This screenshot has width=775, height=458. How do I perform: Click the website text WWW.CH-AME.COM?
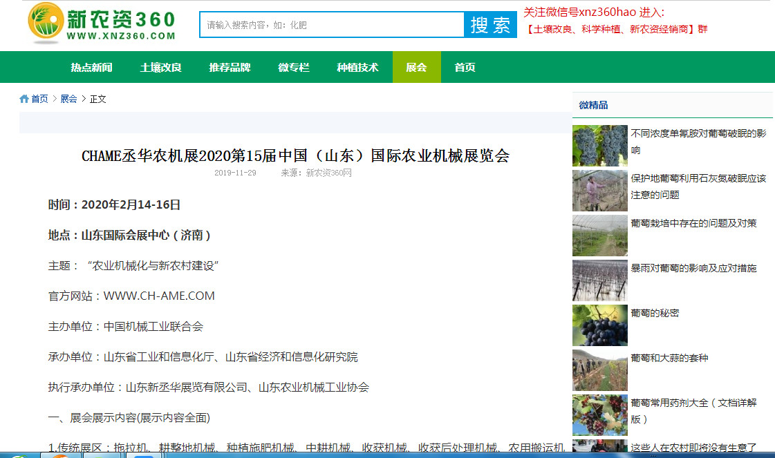(159, 296)
